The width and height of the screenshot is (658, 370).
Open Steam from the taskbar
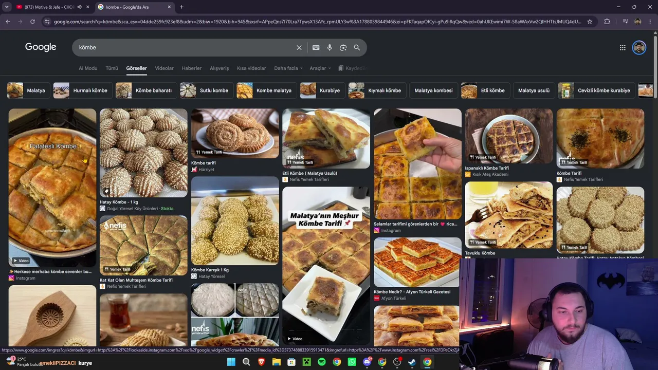(412, 362)
